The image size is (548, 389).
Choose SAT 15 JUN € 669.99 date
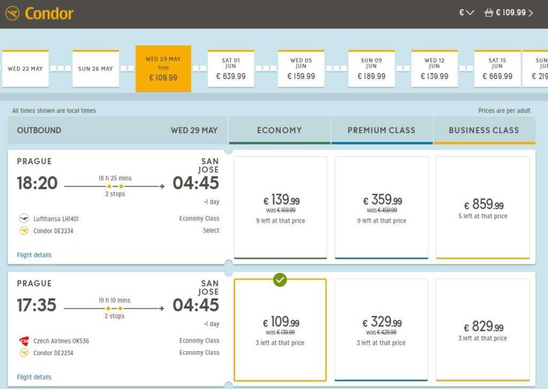click(497, 68)
